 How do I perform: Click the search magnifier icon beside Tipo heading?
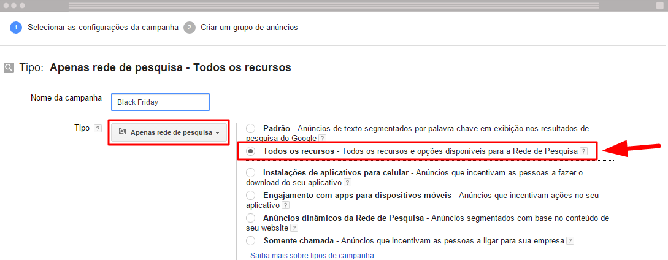pyautogui.click(x=9, y=68)
